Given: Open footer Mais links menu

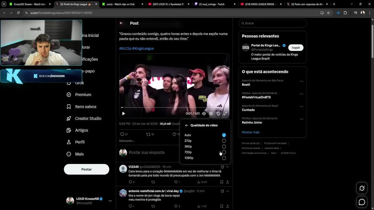Looking at the screenshot, I should (275, 153).
